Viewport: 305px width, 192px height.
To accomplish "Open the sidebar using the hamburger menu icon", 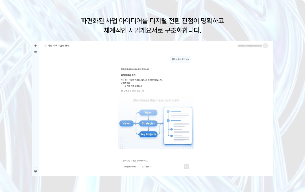I will coord(35,52).
